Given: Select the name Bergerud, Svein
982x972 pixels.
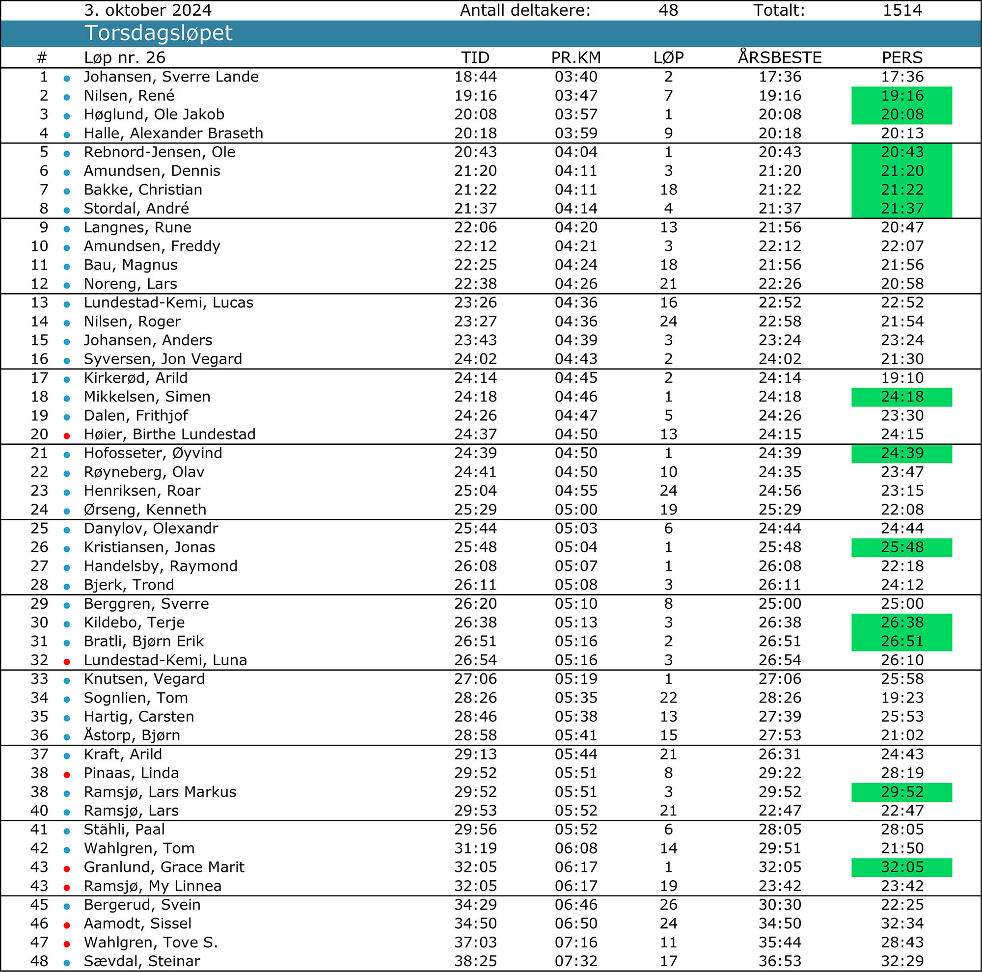Looking at the screenshot, I should coord(142,904).
